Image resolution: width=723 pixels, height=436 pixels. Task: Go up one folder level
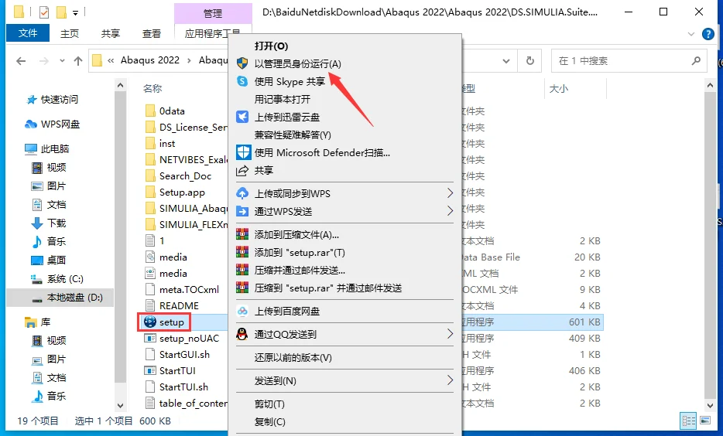(78, 61)
